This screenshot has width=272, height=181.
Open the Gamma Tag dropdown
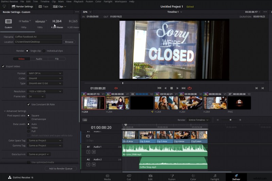pos(45,145)
